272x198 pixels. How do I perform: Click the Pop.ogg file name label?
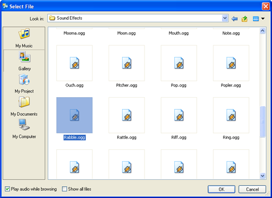click(x=178, y=85)
